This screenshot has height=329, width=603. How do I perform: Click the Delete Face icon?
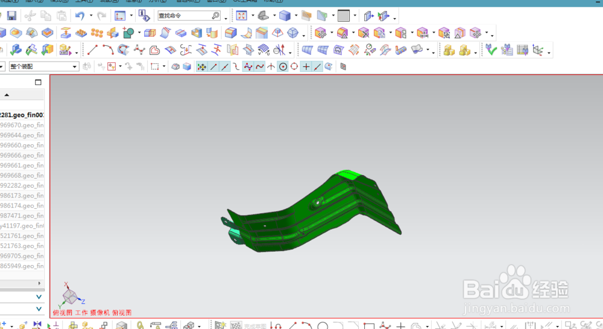pos(364,33)
